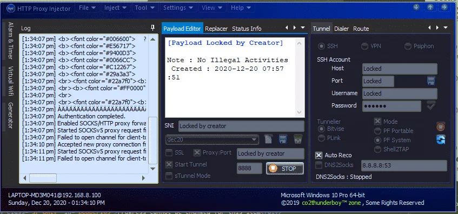Open the Inject menu
This screenshot has height=214, width=458.
click(x=115, y=8)
